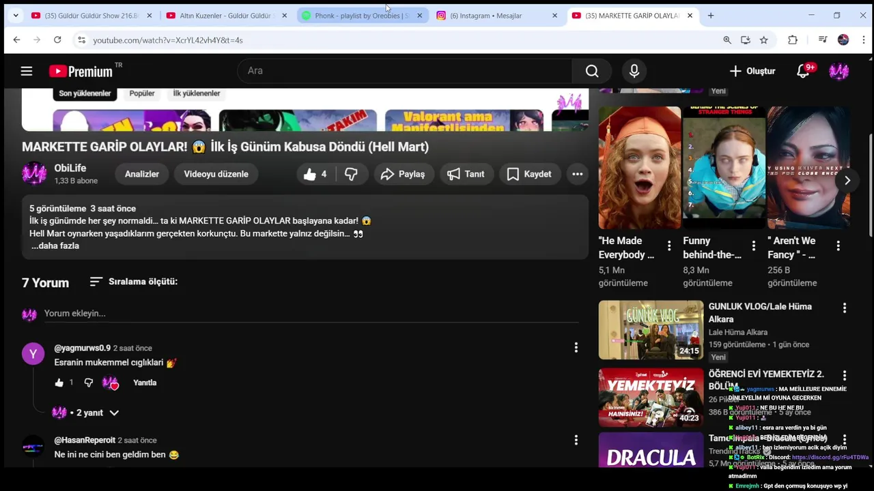Open the notifications bell

pyautogui.click(x=804, y=71)
